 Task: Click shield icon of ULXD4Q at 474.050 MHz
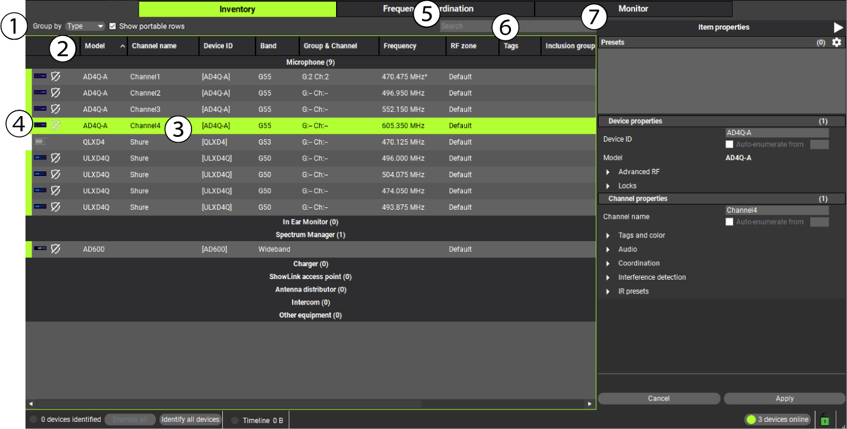(x=56, y=191)
